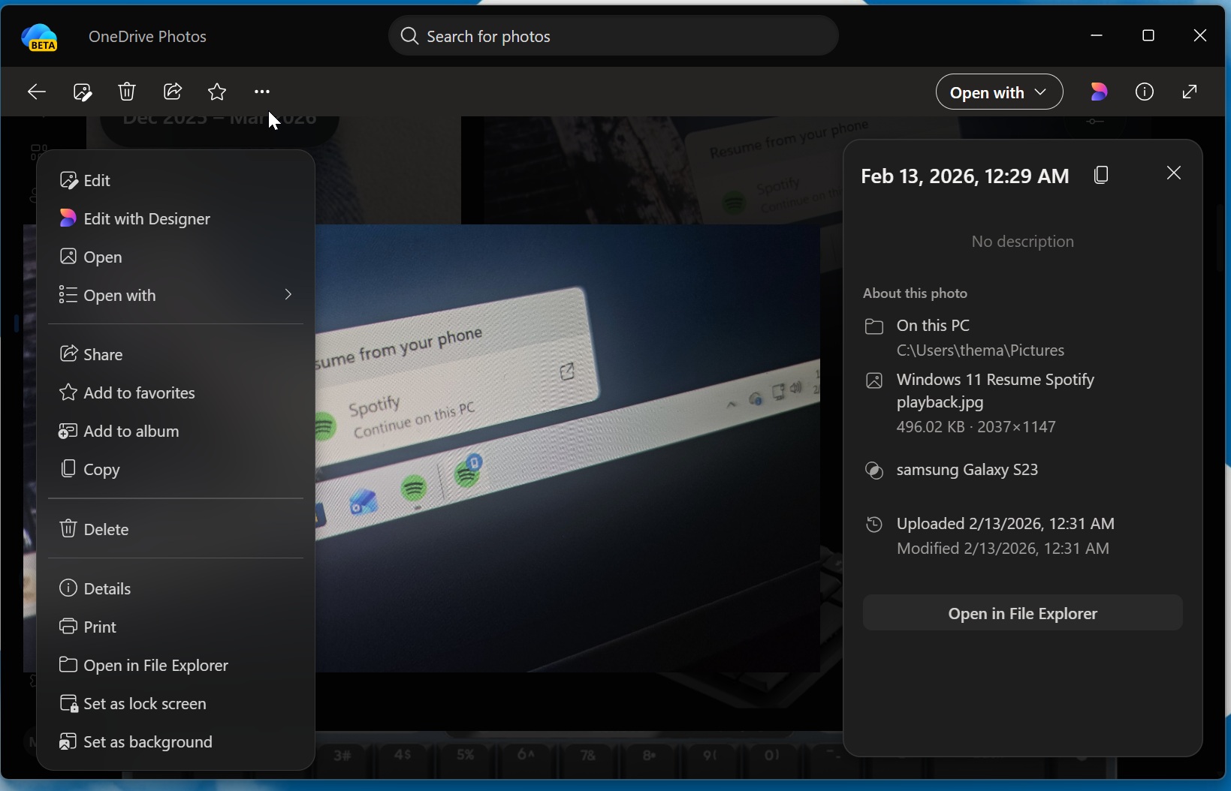Click the camera lens icon beside Galaxy S23
Image resolution: width=1231 pixels, height=791 pixels.
(873, 471)
